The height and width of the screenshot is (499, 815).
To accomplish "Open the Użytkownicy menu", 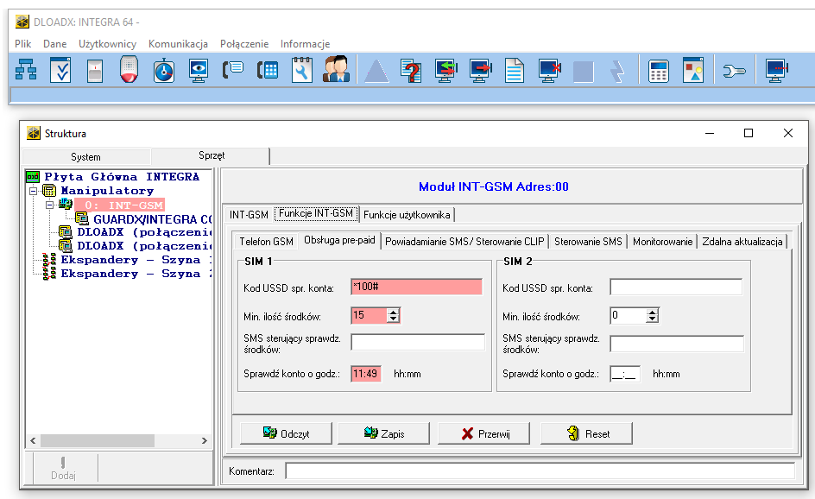I will (108, 44).
